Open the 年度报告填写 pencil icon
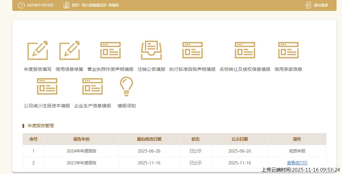Screen dimensions: 342x174 (x=37, y=51)
